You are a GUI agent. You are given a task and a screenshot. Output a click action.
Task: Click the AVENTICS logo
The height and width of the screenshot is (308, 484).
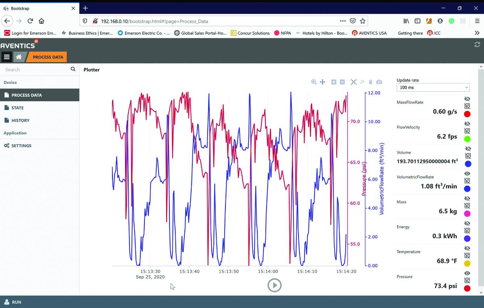click(19, 44)
